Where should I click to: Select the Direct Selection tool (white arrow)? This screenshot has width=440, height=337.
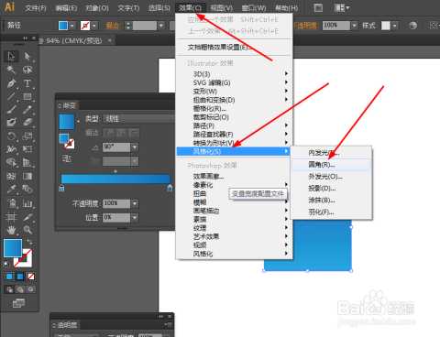(27, 56)
